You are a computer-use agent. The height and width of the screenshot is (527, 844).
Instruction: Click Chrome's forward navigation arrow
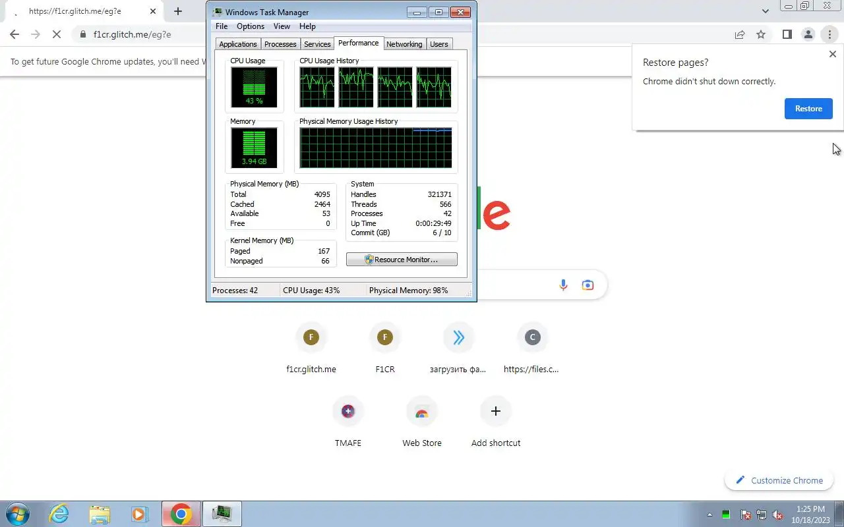pos(36,34)
